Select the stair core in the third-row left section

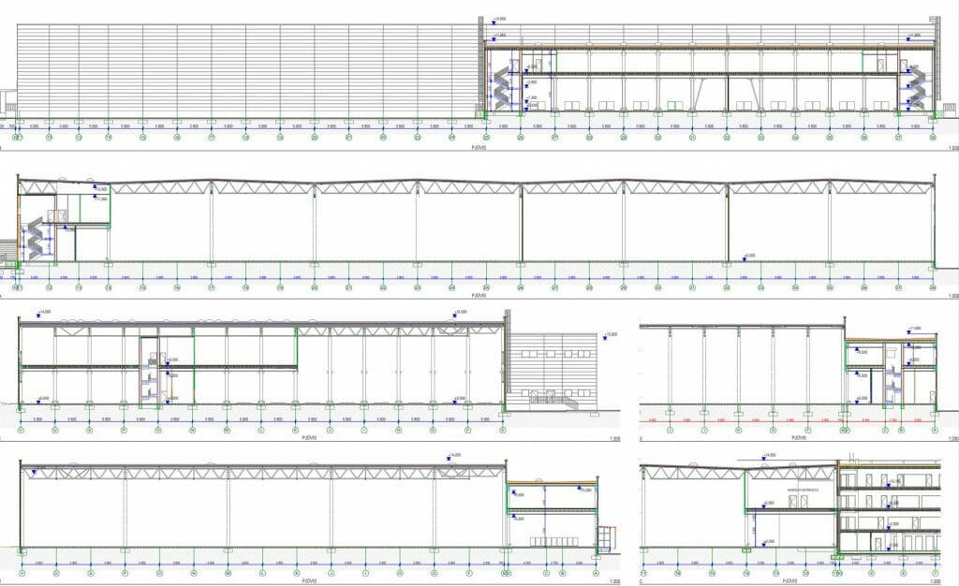pyautogui.click(x=153, y=370)
